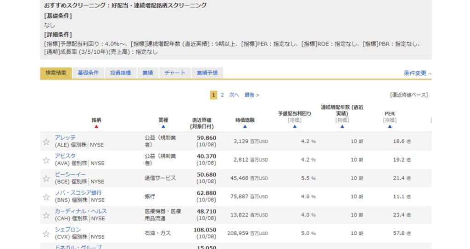Sort by PER column arrow
The image size is (470, 249).
(390, 127)
